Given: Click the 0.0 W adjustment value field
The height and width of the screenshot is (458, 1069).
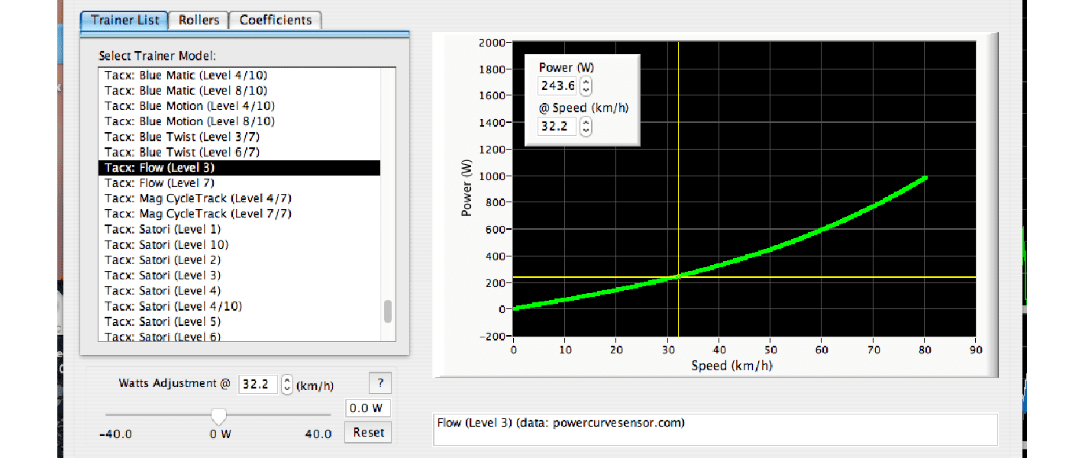Looking at the screenshot, I should pyautogui.click(x=367, y=408).
